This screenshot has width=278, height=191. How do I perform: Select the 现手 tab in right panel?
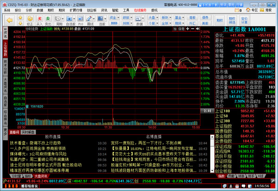pyautogui.click(x=251, y=176)
